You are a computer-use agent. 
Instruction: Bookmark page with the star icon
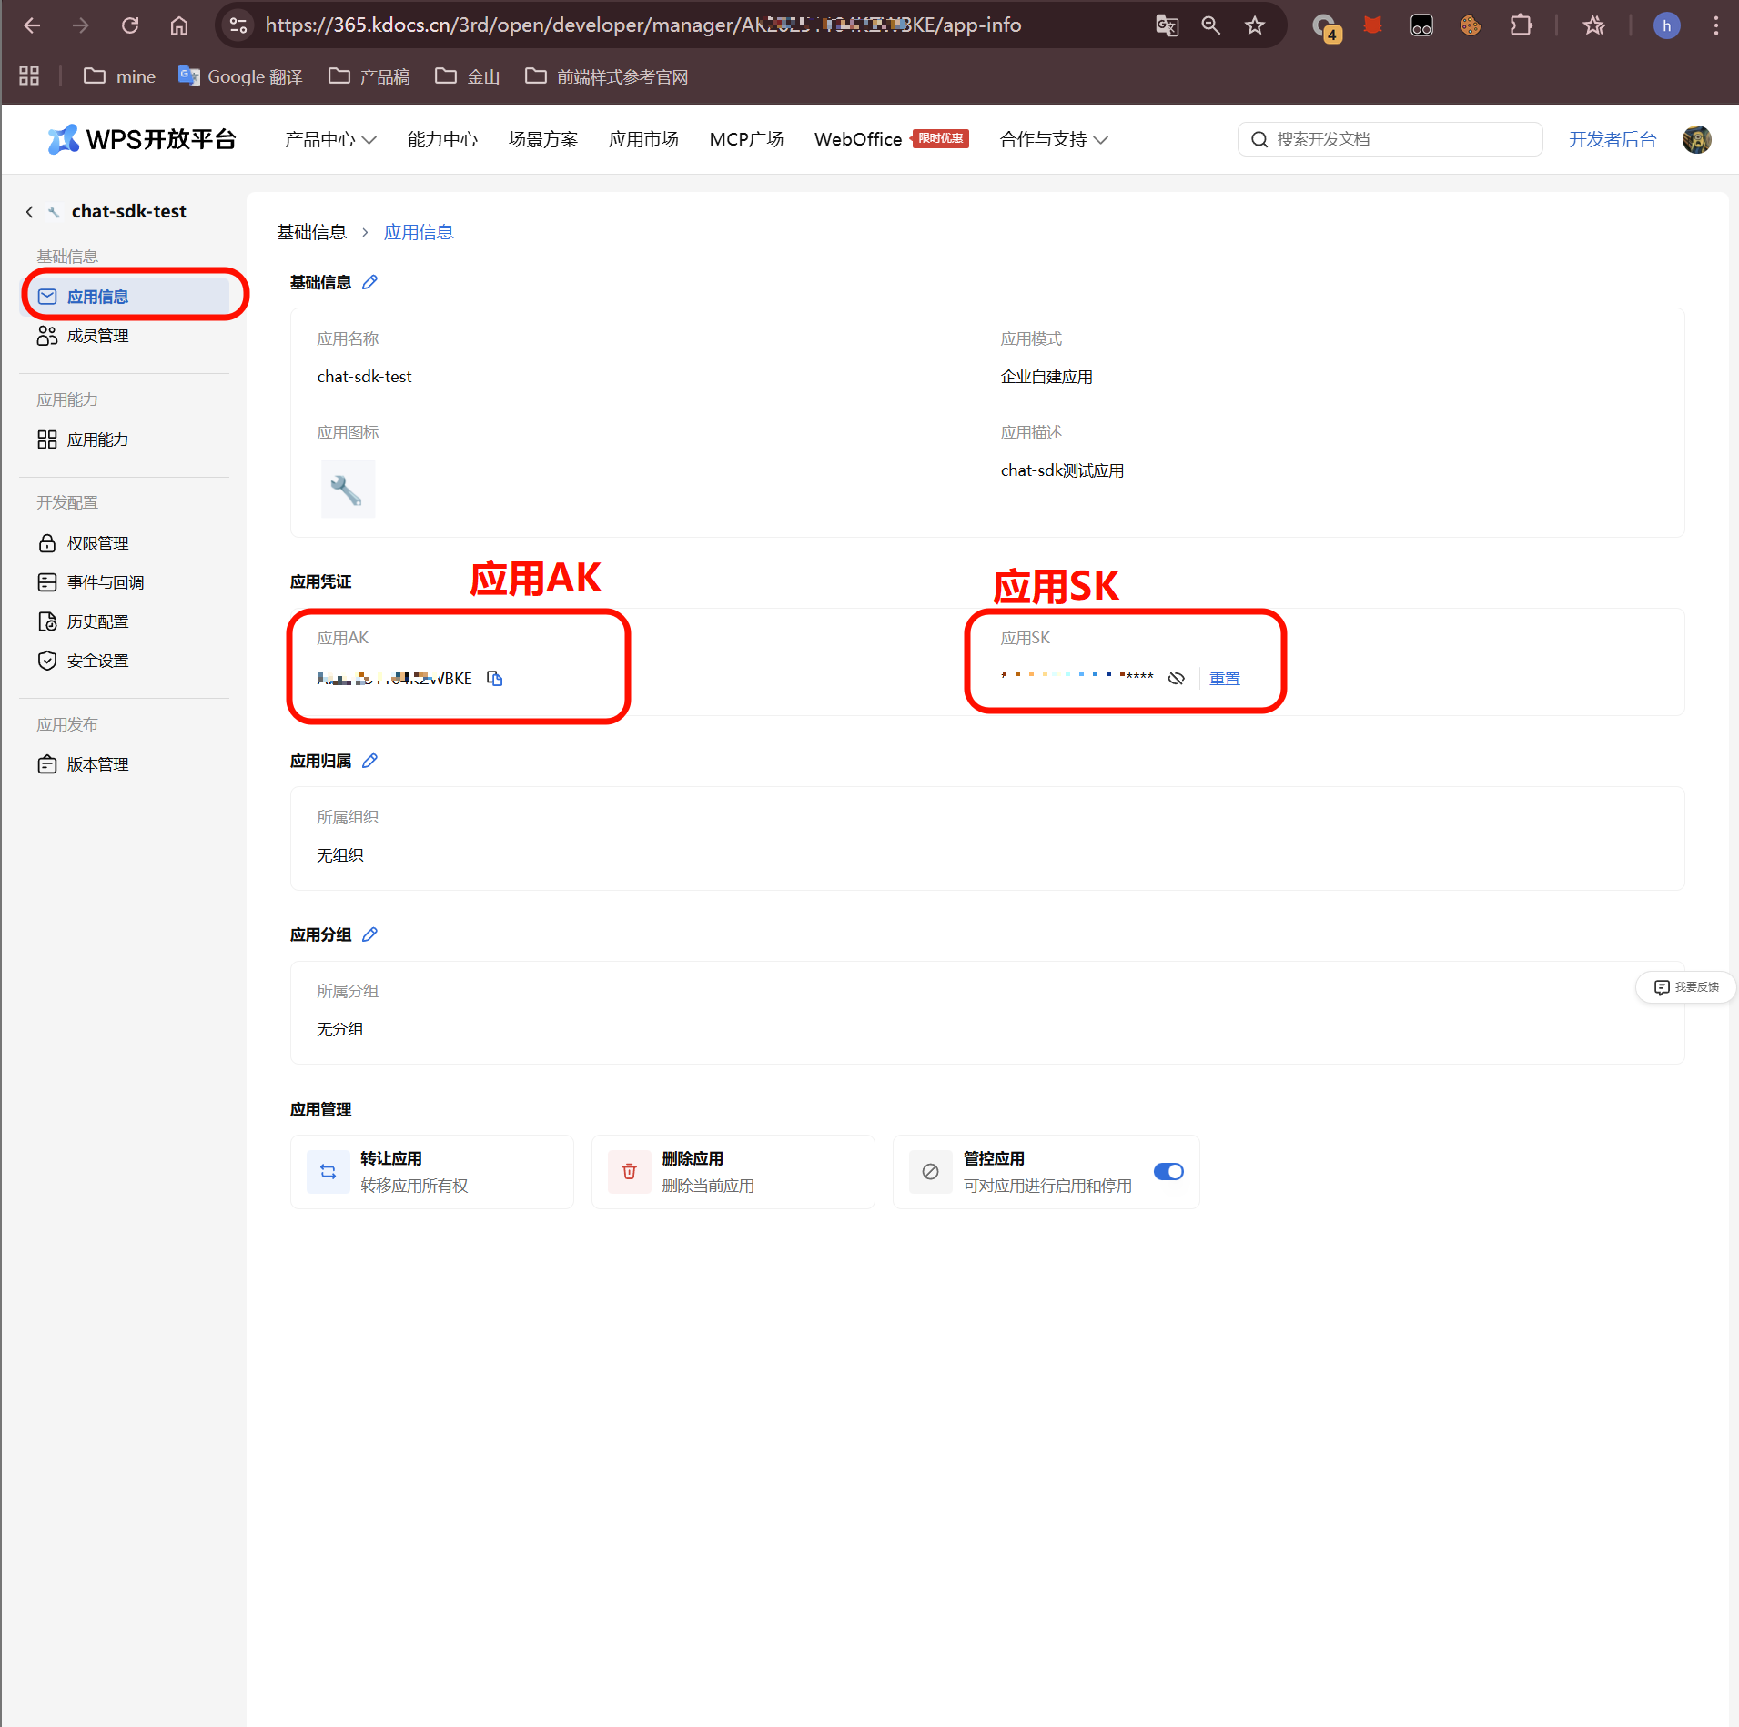click(1255, 25)
